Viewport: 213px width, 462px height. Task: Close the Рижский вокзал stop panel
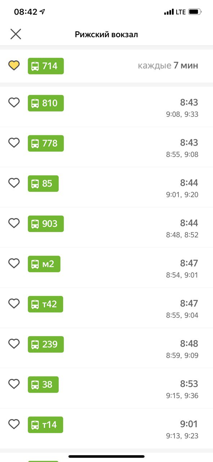pos(15,34)
